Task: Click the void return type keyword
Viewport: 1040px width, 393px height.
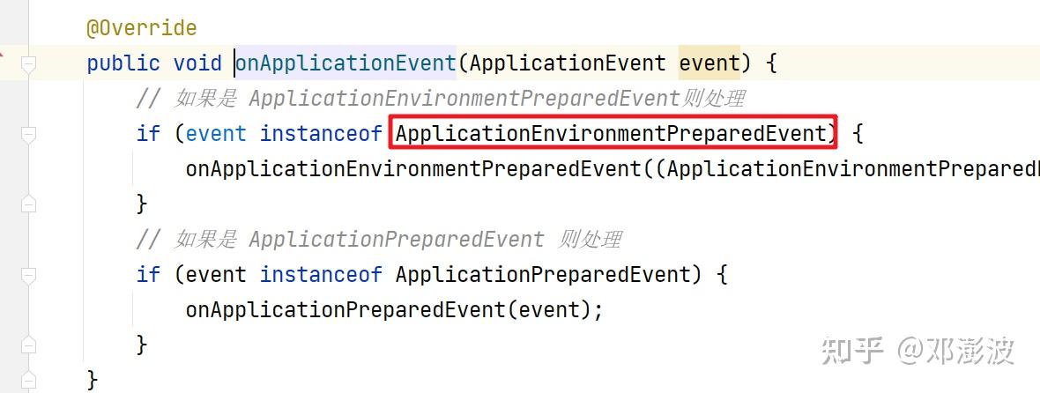Action: point(197,63)
